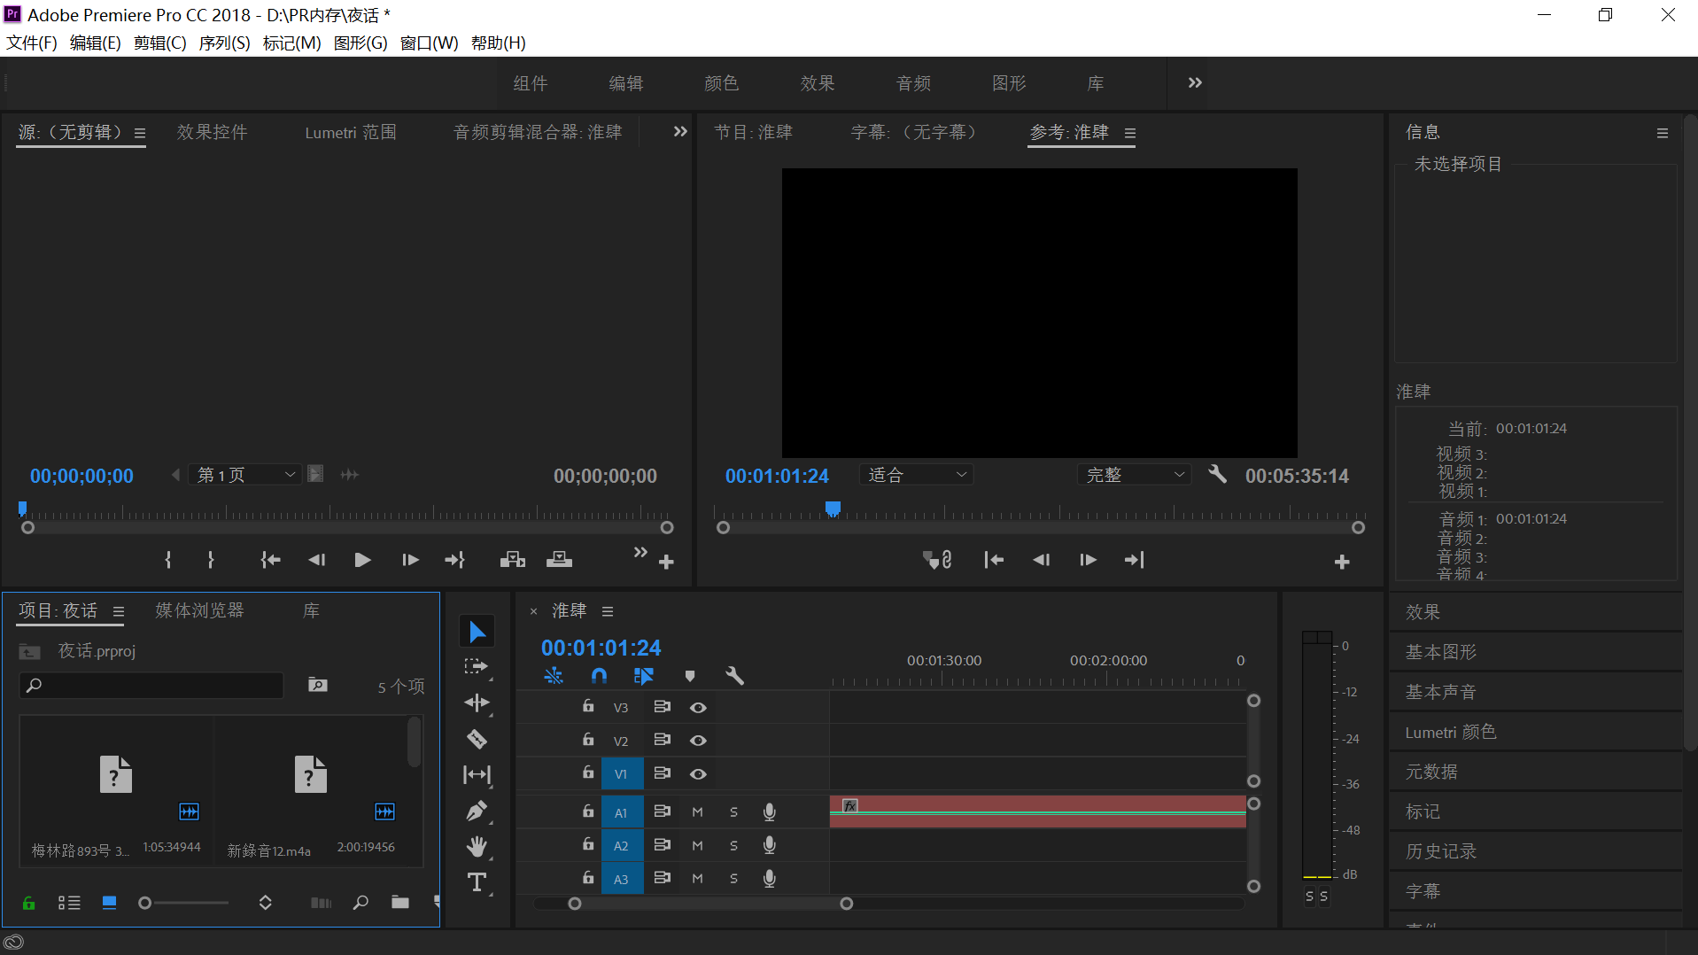
Task: Select the Hand tool
Action: (x=477, y=847)
